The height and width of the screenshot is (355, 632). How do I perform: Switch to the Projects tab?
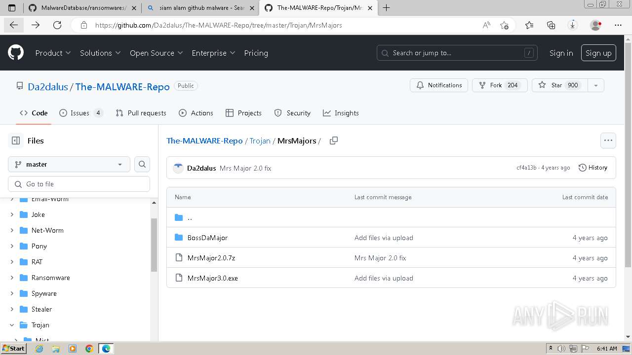click(243, 113)
